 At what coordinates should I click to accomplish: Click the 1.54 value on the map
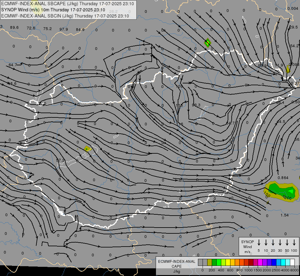[284, 215]
